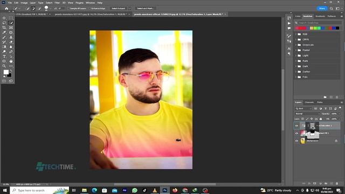
Task: Toggle Lock all padlock icon
Action: click(321, 119)
